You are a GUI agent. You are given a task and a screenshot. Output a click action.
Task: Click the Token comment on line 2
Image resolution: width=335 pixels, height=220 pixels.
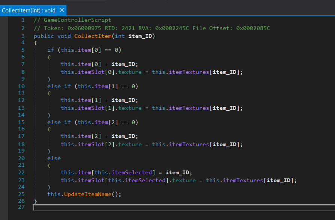pyautogui.click(x=152, y=28)
